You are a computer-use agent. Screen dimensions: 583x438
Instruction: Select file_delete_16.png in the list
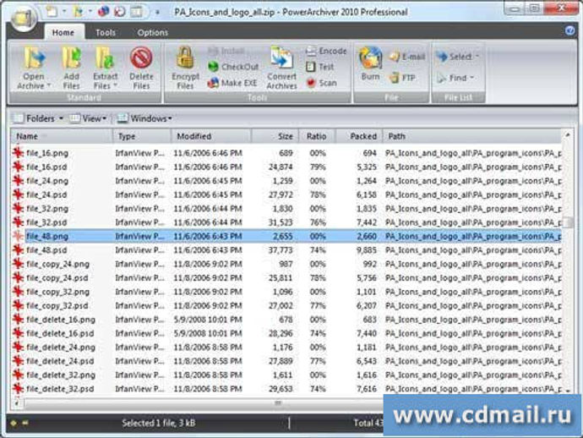61,320
